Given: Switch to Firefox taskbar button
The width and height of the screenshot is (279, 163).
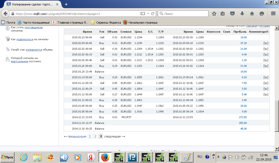Looking at the screenshot, I should coord(105,157).
